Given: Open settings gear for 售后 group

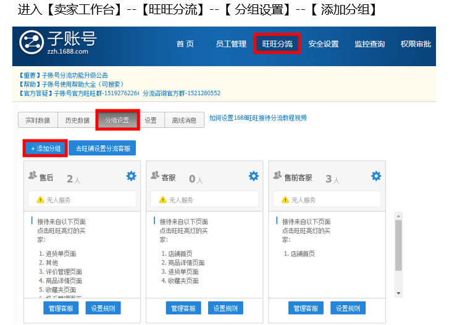Looking at the screenshot, I should (131, 177).
